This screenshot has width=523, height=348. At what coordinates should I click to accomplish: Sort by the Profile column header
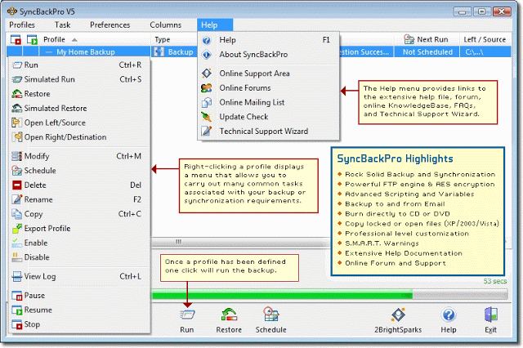pos(95,40)
